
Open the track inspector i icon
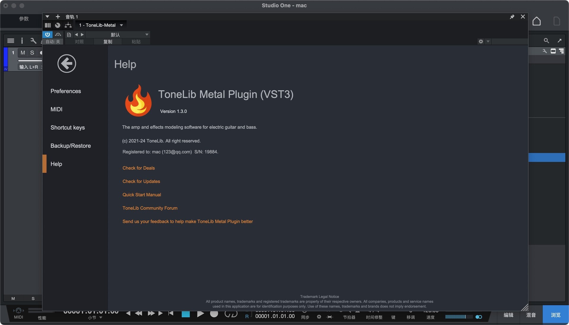tap(22, 41)
